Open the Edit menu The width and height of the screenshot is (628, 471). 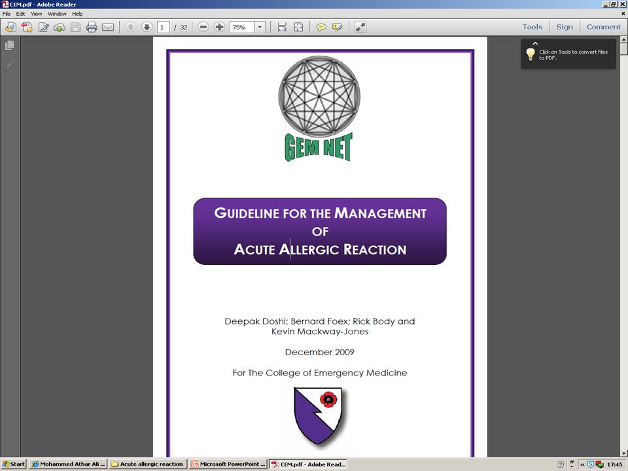pos(20,14)
